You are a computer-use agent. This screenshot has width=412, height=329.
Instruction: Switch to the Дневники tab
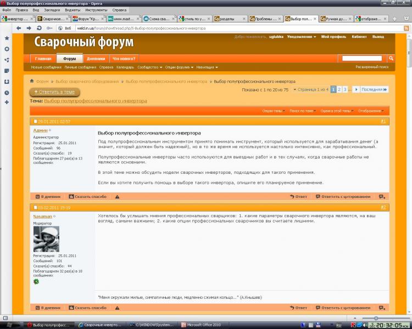coord(96,58)
